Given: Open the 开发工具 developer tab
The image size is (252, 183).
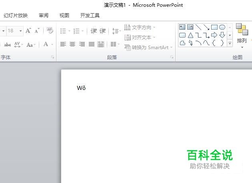Looking at the screenshot, I should (90, 16).
